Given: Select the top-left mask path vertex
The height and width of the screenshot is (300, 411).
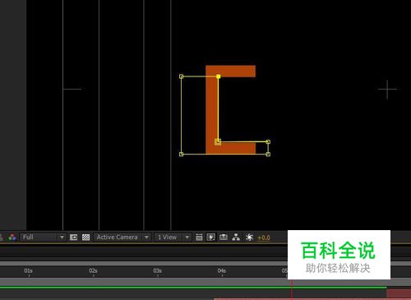Looking at the screenshot, I should 181,76.
